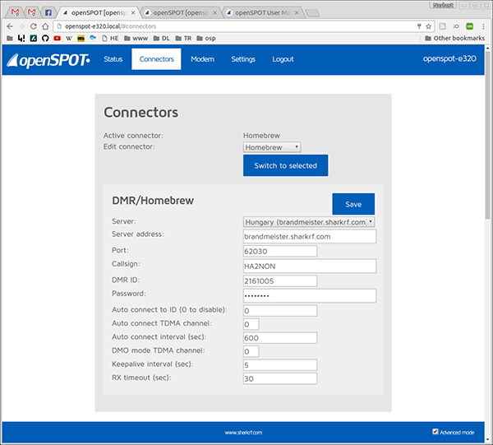This screenshot has width=493, height=445.
Task: Save the DMR/Homebrew settings
Action: click(352, 204)
